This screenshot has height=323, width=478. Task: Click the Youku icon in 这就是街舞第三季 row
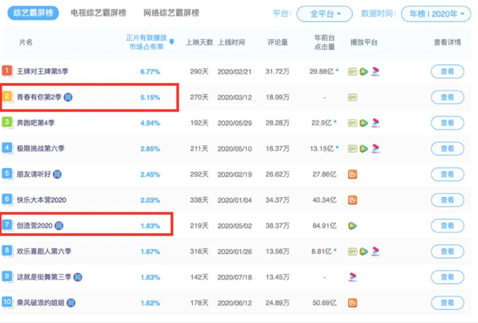352,277
